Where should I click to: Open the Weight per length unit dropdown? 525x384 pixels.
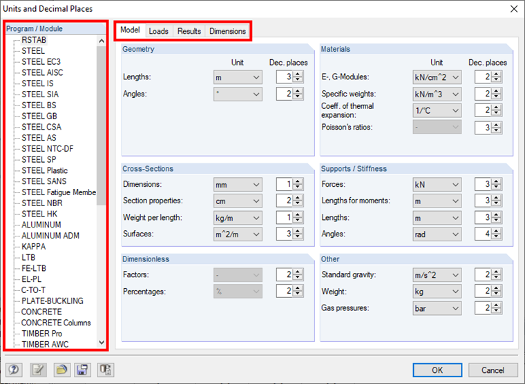click(x=238, y=218)
